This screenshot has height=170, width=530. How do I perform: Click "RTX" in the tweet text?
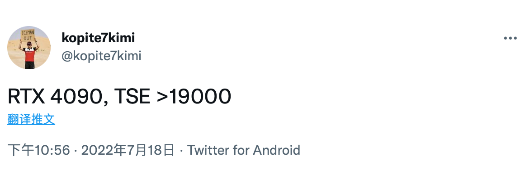pos(26,97)
